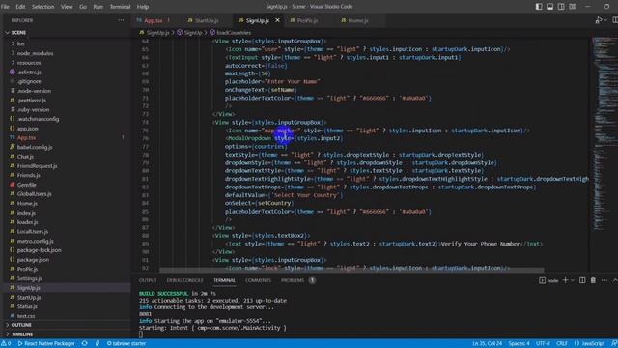
Task: Click Ln 35, Col 24 cursor position
Action: [487, 344]
